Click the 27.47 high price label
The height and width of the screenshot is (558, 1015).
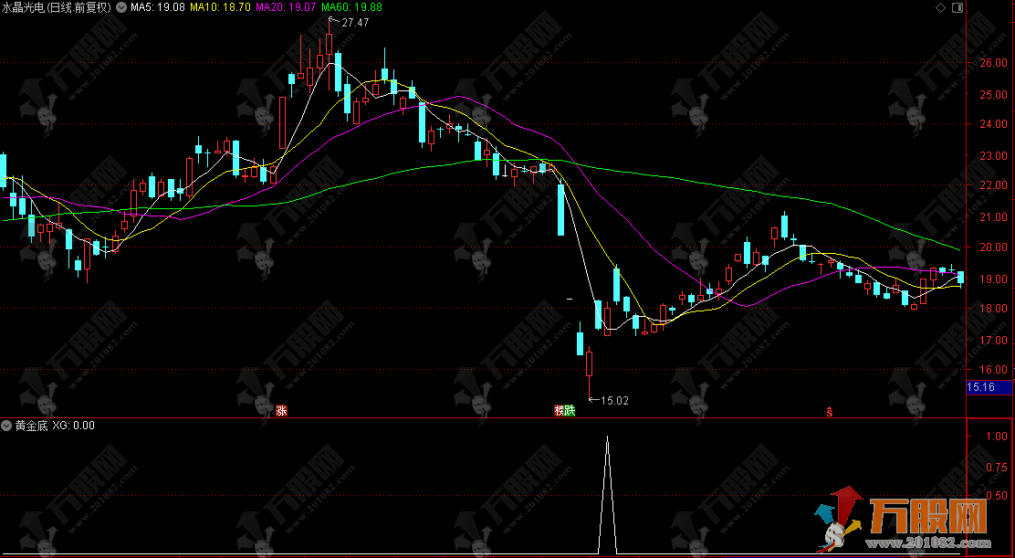[x=355, y=22]
